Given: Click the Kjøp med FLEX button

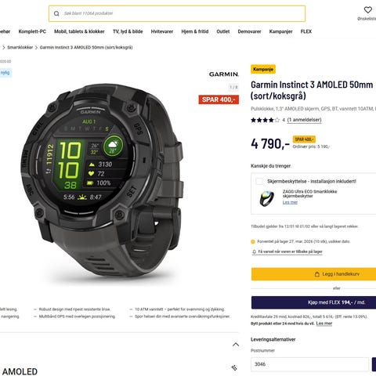Looking at the screenshot, I should coord(313,302).
